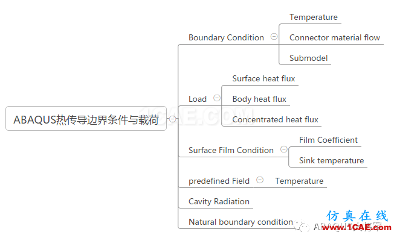The image size is (394, 232).
Task: Click the Load topic label
Action: [x=198, y=99]
